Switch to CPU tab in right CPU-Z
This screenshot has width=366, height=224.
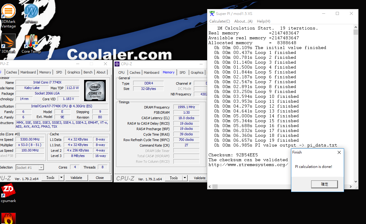(x=121, y=73)
